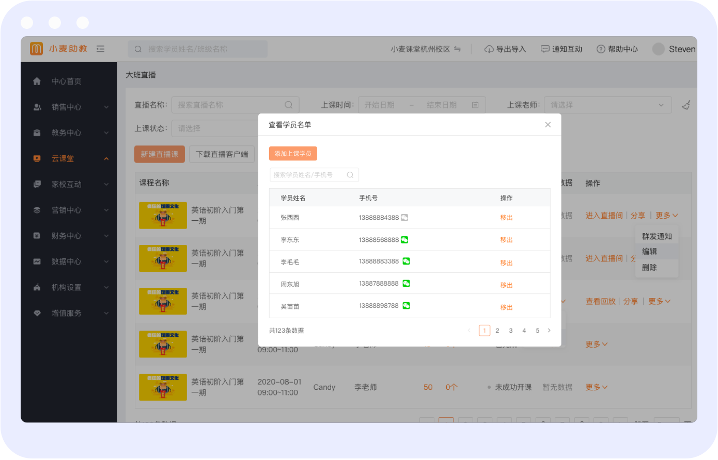Click the search magnifier icon in the top bar
Image resolution: width=718 pixels, height=460 pixels.
(x=138, y=49)
